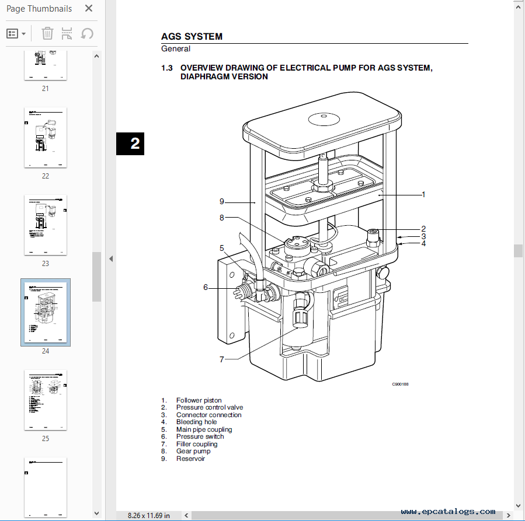Click the section 2 black marker
This screenshot has width=525, height=521.
[x=130, y=144]
